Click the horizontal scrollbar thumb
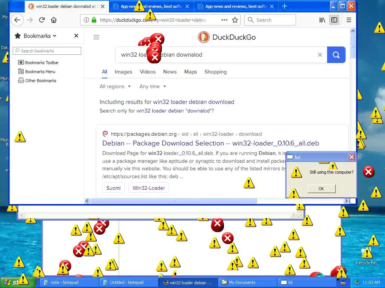This screenshot has width=385, height=288. pyautogui.click(x=174, y=201)
